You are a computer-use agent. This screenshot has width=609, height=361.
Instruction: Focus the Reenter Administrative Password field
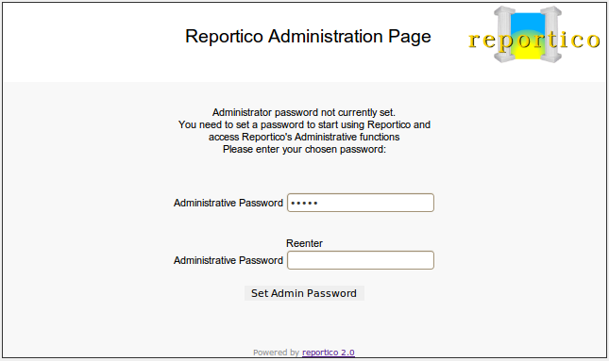point(361,260)
